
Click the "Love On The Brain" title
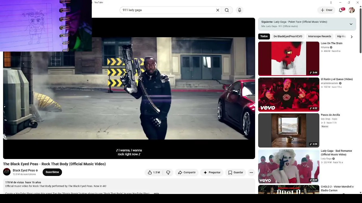coord(331,43)
